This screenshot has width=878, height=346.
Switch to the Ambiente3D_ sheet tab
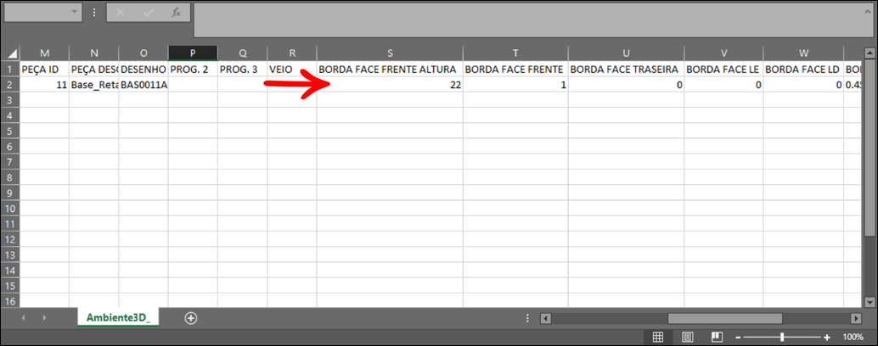[119, 317]
